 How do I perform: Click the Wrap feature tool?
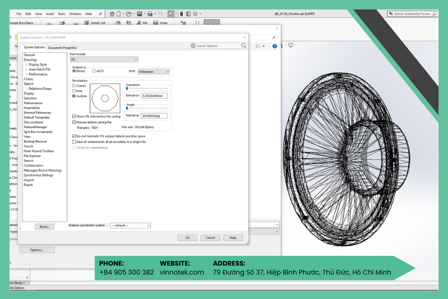160,23
